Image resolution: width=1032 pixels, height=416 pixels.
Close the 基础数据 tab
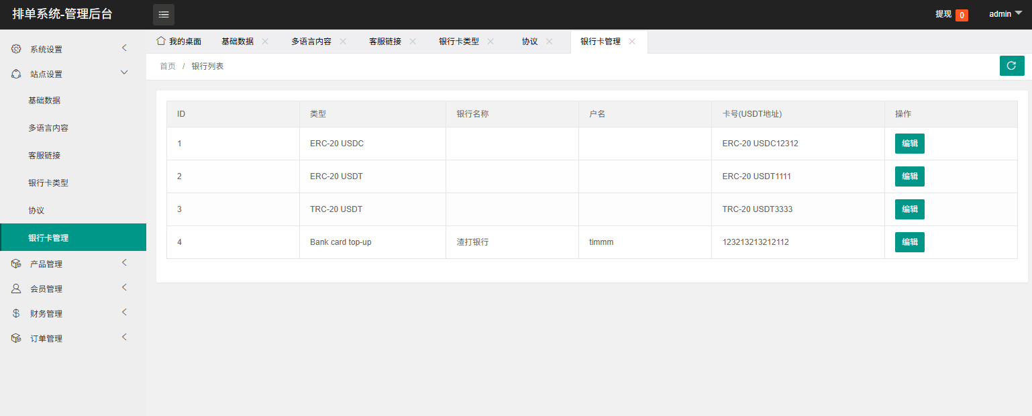coord(265,41)
